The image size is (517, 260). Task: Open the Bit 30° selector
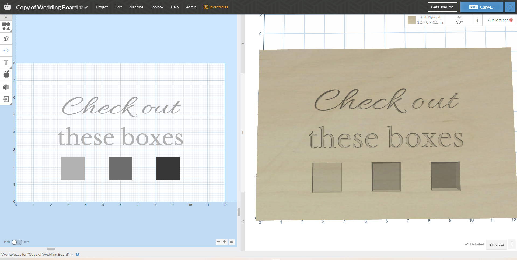459,20
